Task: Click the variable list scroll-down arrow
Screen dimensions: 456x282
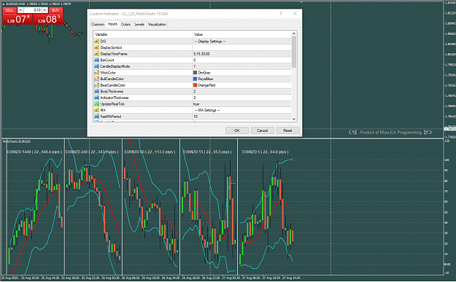Action: [x=294, y=119]
